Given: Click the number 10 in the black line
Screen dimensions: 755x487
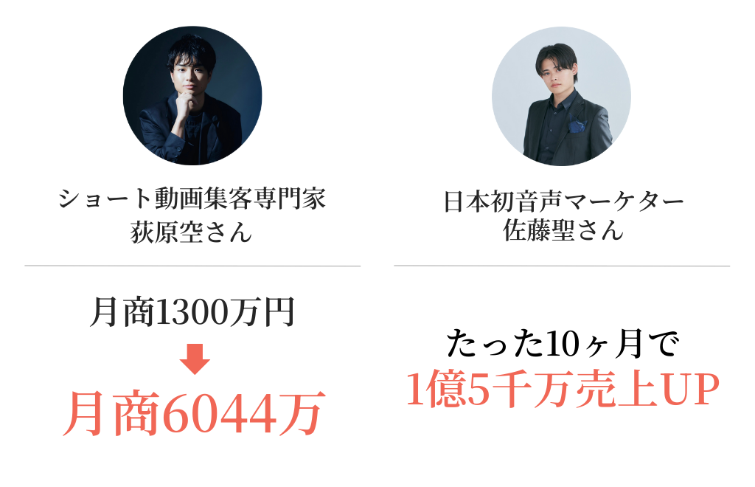Looking at the screenshot, I should click(x=563, y=345).
